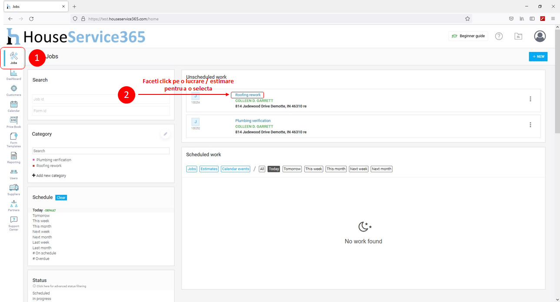Open the Price Book icon
Viewport: 560px width, 302px height.
(x=13, y=121)
